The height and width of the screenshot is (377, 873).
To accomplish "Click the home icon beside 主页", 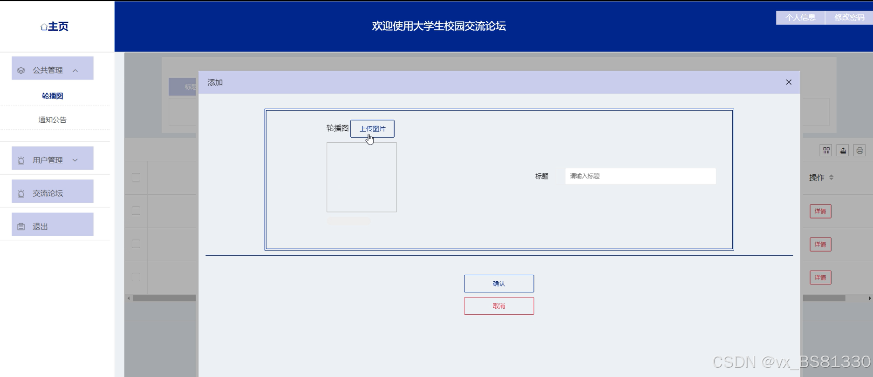I will tap(44, 27).
